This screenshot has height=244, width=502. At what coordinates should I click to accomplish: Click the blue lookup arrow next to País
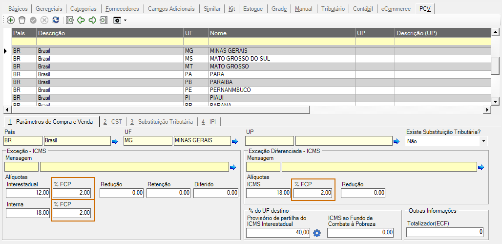tap(115, 141)
